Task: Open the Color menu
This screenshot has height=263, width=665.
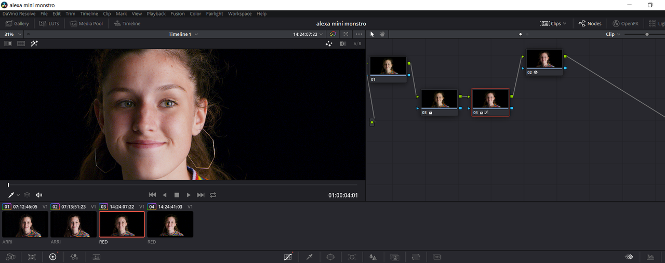Action: (195, 13)
